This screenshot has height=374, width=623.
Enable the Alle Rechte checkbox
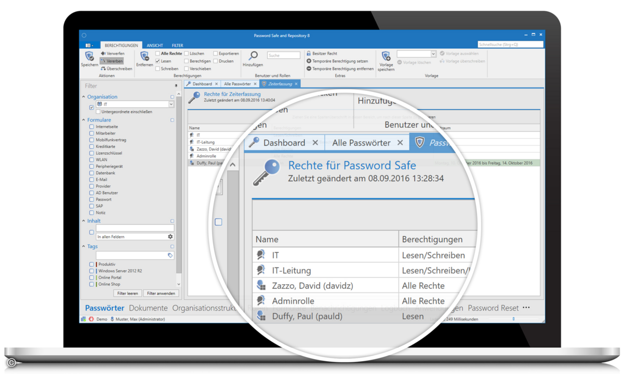[x=158, y=53]
